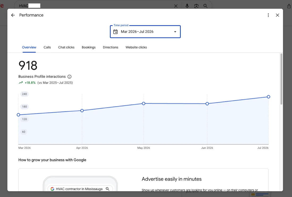Select the Jul 2026 chart data point
The height and width of the screenshot is (197, 292).
[x=268, y=97]
